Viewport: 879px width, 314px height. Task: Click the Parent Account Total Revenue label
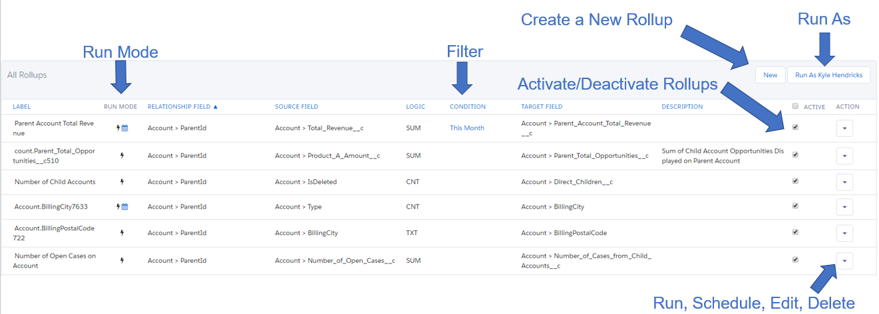[55, 128]
